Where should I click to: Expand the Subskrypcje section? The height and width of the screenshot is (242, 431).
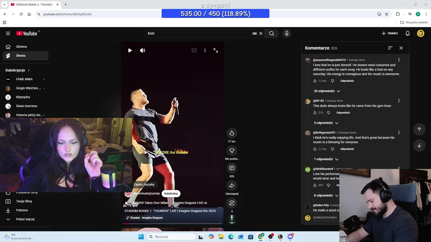[x=18, y=70]
